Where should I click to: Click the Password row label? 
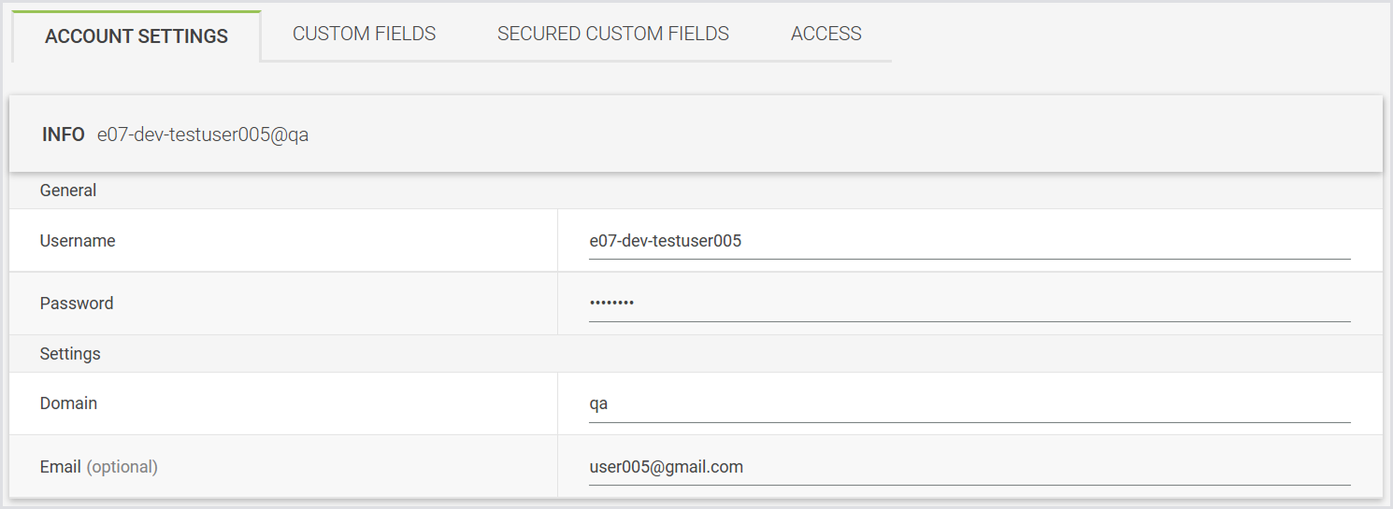(x=77, y=304)
